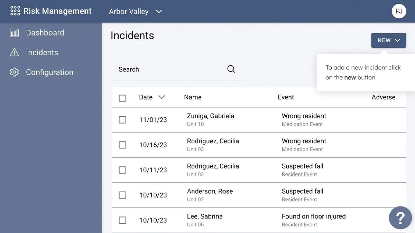
Task: Click the Search input field
Action: coord(177,69)
